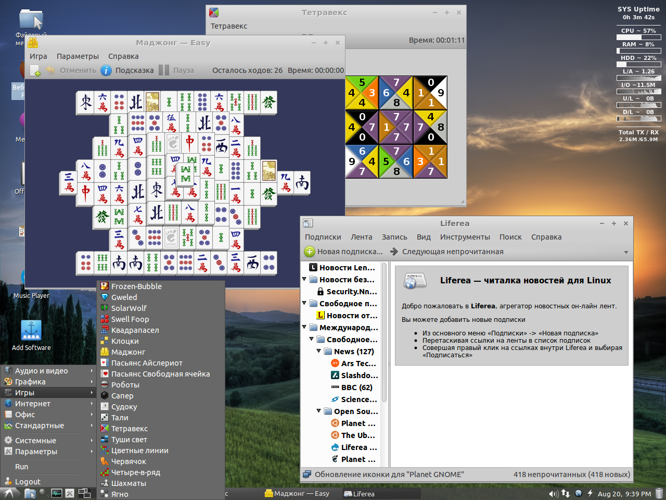The width and height of the screenshot is (666, 500).
Task: Open the Игра menu in Mahjongg
Action: 38,56
